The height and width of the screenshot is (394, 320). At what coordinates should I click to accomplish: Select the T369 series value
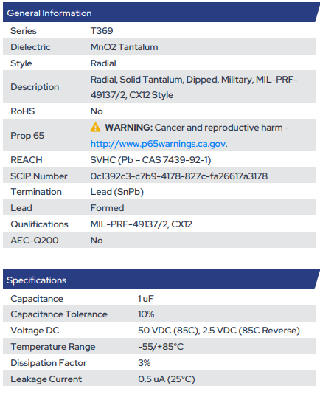[x=102, y=31]
